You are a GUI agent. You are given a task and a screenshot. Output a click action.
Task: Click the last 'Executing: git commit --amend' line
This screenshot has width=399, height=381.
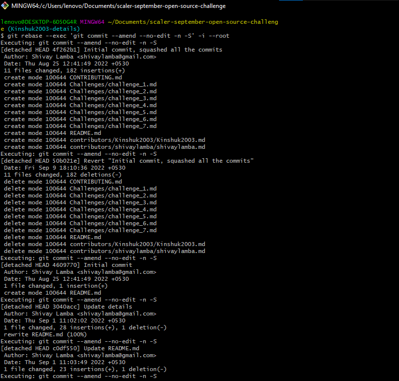point(79,376)
